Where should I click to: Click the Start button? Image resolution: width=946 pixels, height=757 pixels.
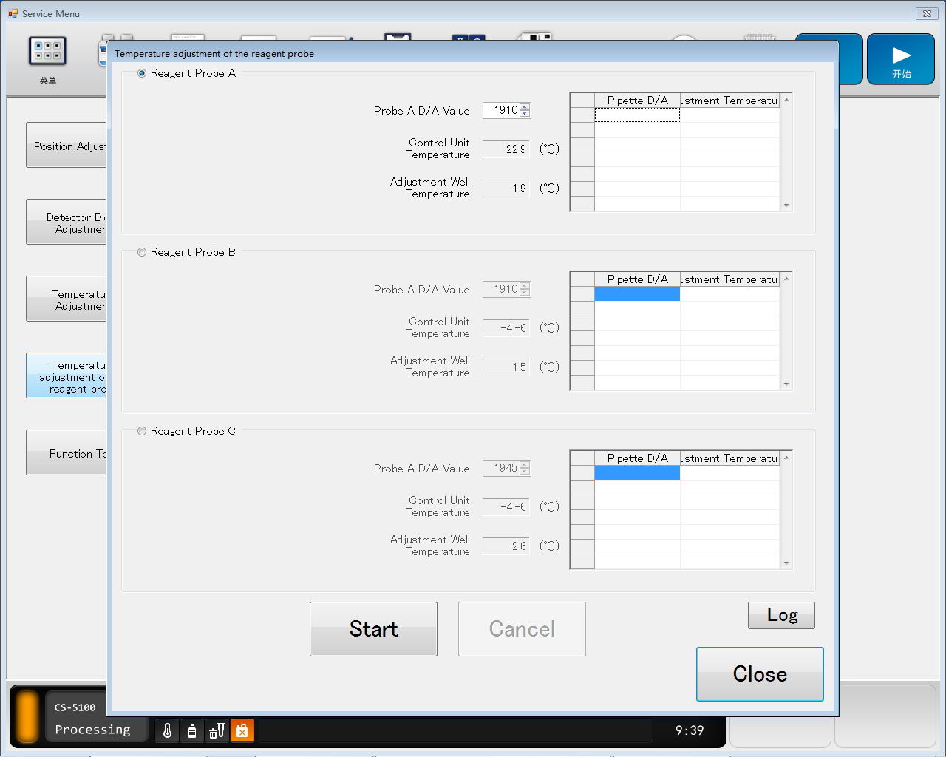[x=373, y=629]
